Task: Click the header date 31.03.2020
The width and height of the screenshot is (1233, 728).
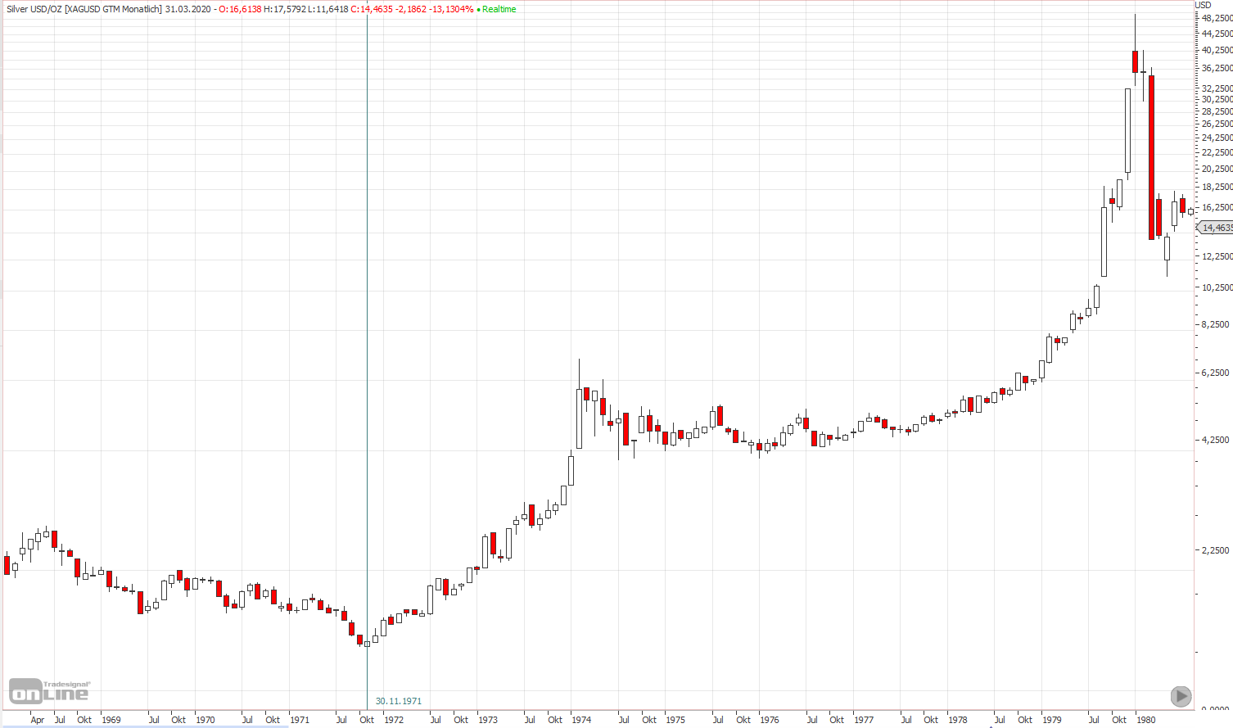Action: [188, 9]
